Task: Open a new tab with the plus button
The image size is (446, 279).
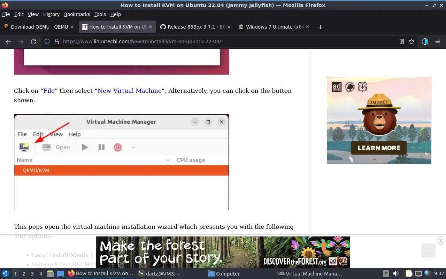Action: point(320,27)
